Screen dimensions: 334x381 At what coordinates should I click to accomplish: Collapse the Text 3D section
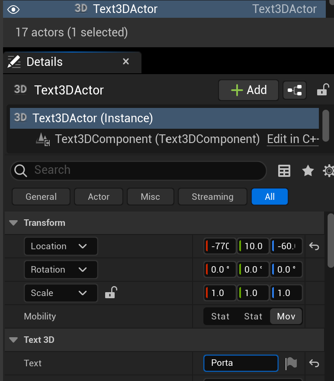coord(14,340)
